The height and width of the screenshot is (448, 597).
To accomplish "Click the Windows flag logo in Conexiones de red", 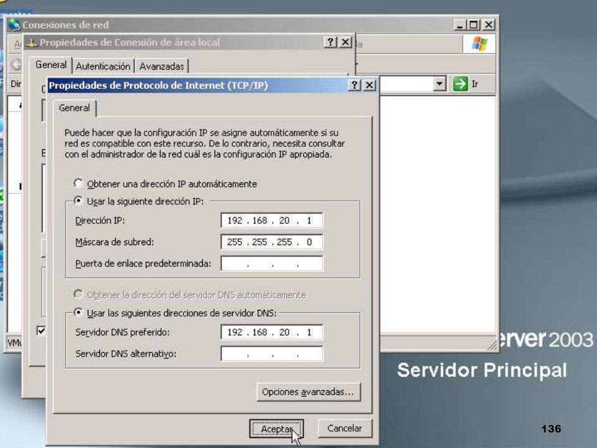I will click(479, 44).
